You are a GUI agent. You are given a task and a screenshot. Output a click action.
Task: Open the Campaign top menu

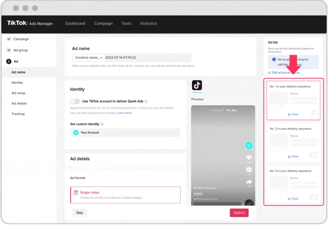point(103,24)
